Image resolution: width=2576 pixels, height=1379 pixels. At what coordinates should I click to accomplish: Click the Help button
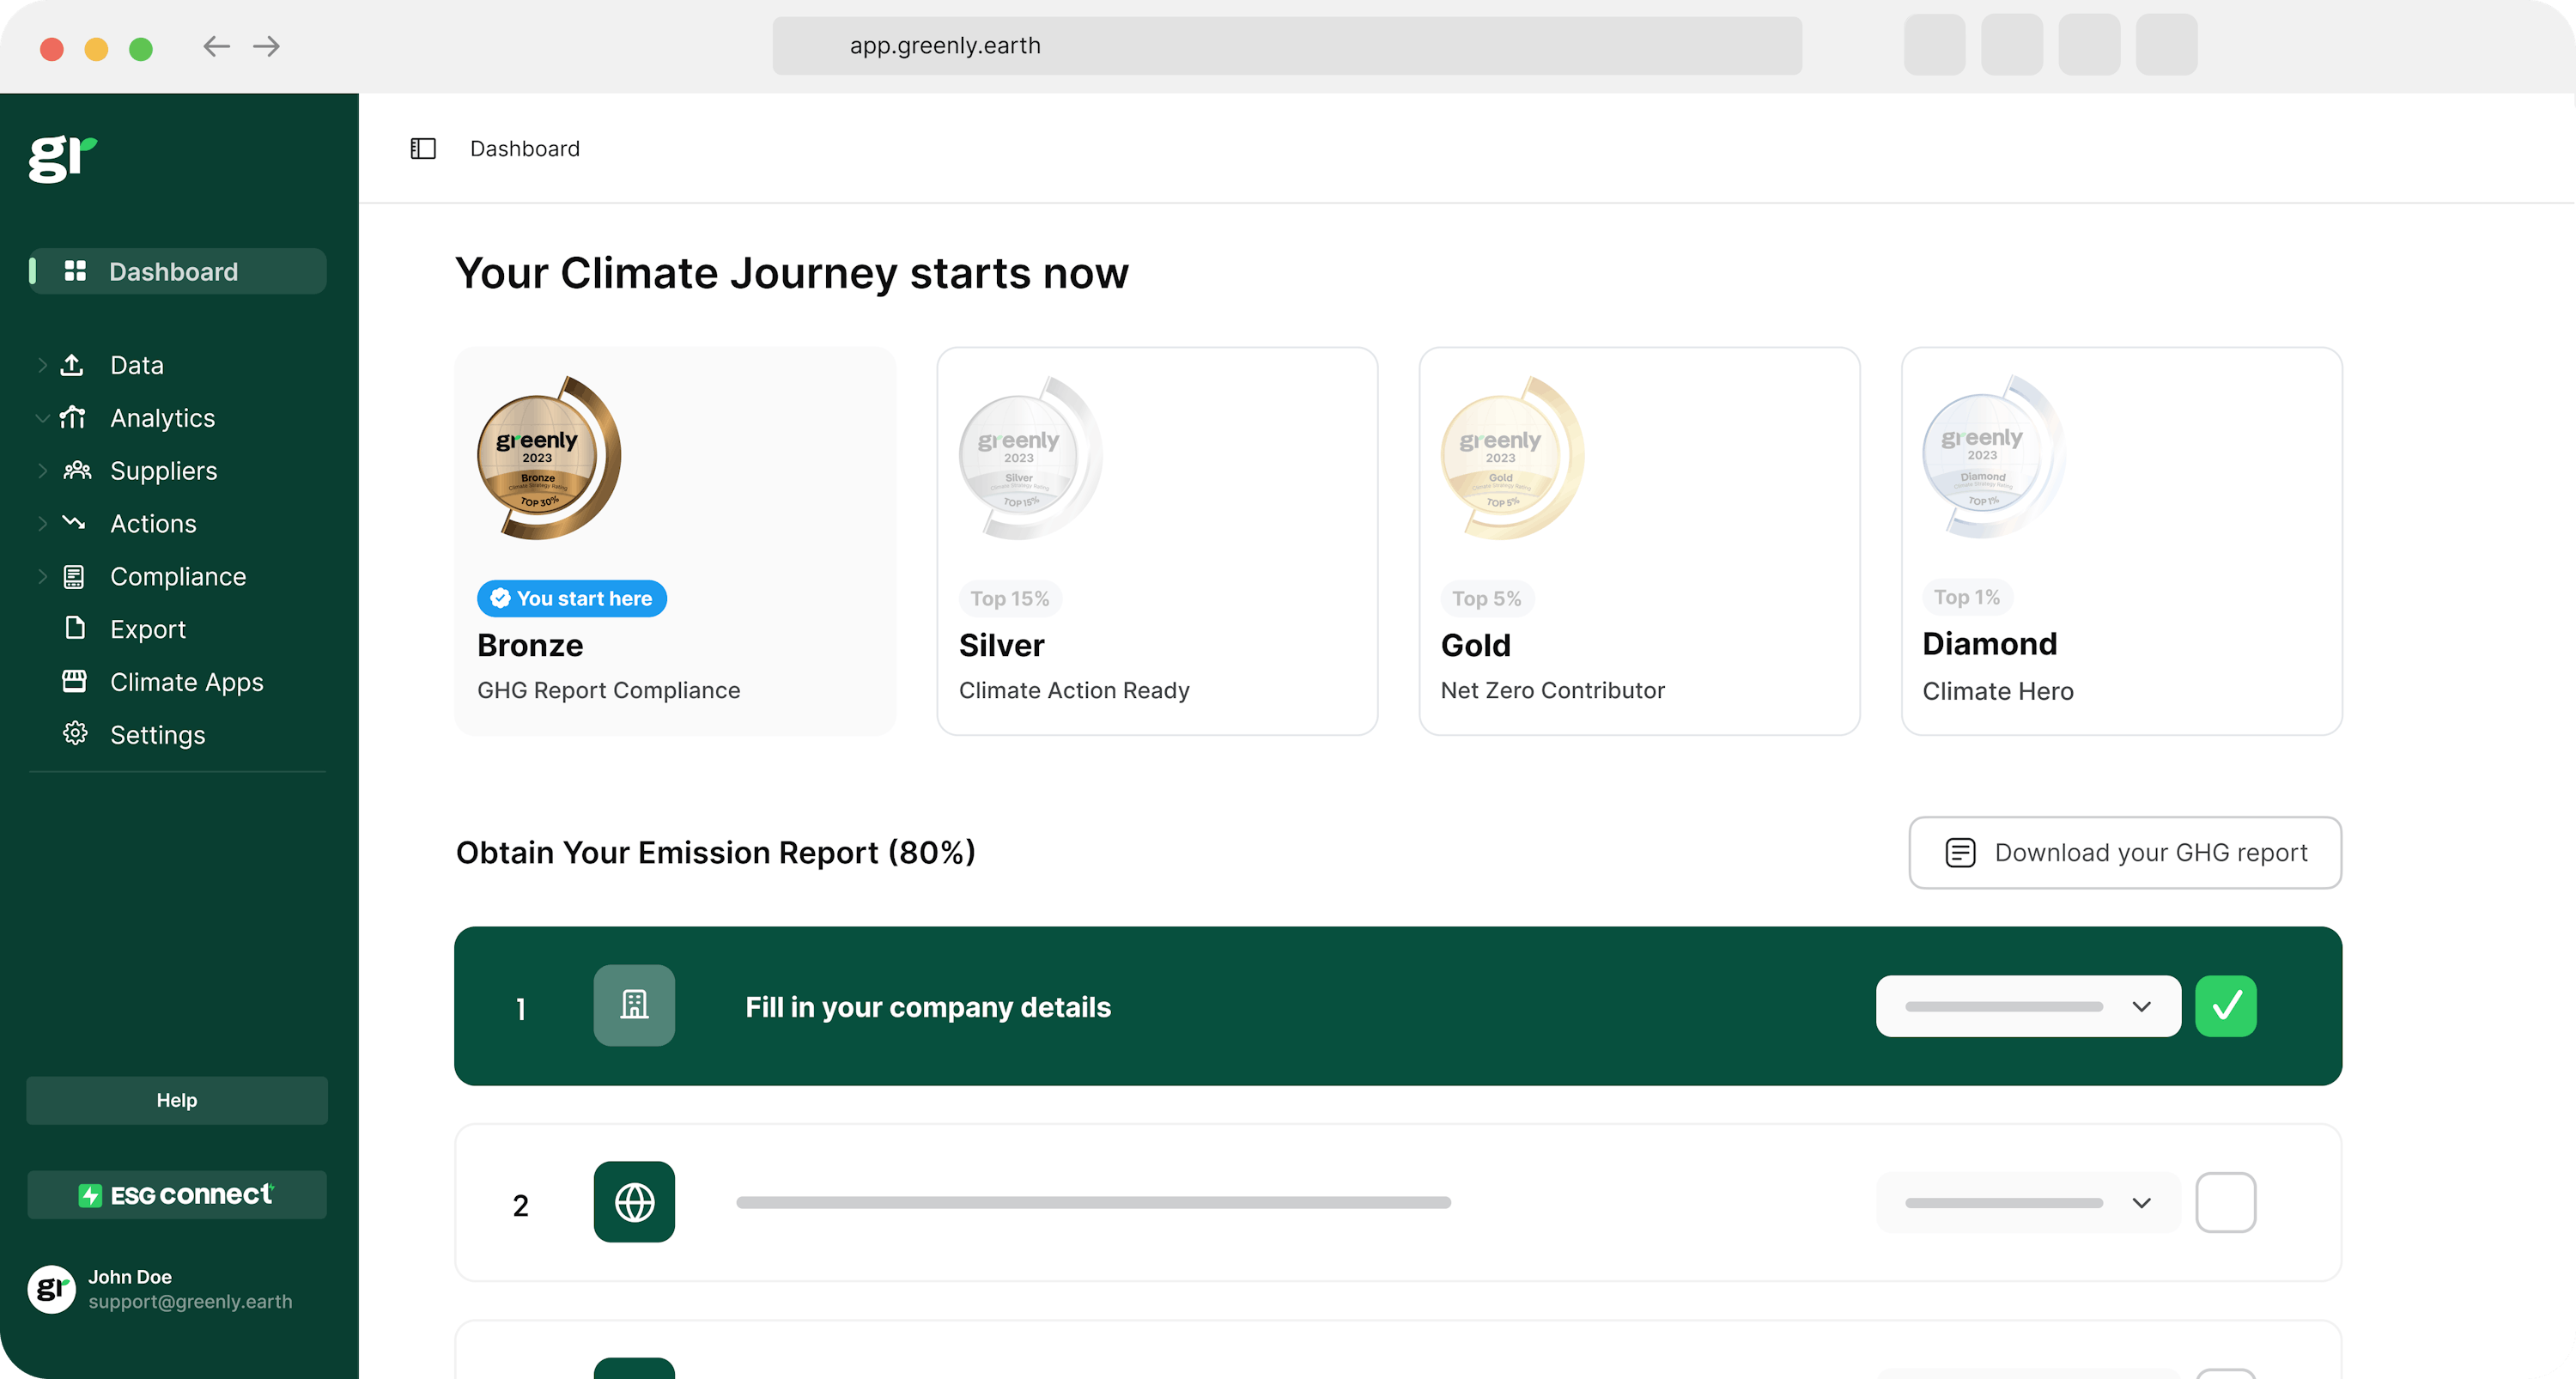click(x=177, y=1099)
